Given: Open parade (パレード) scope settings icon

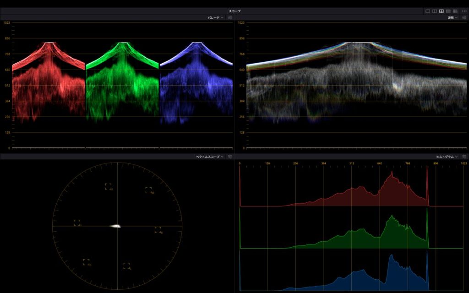Looking at the screenshot, I should pos(230,18).
